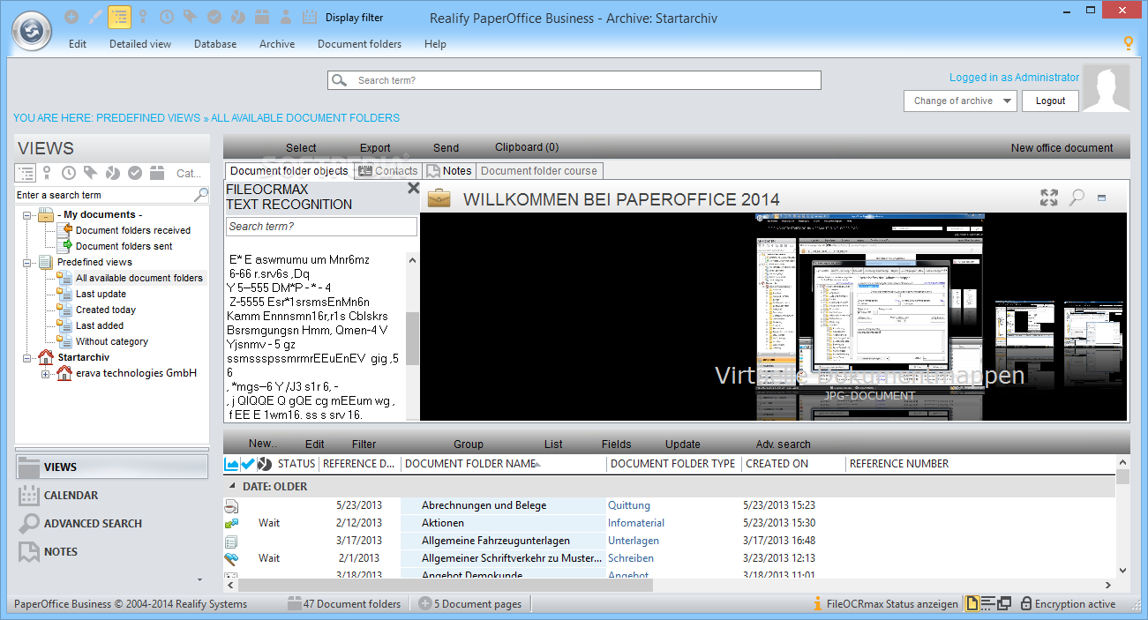Image resolution: width=1148 pixels, height=620 pixels.
Task: Toggle tree list view in Views panel
Action: (x=26, y=173)
